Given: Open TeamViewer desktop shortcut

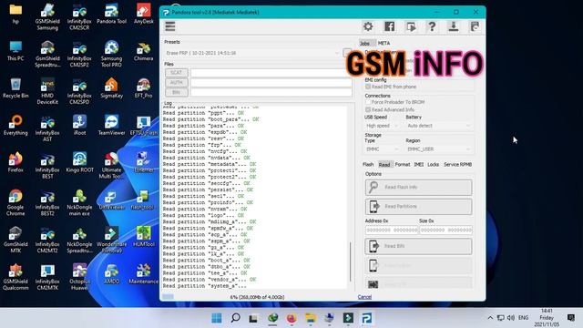Looking at the screenshot, I should click(111, 126).
